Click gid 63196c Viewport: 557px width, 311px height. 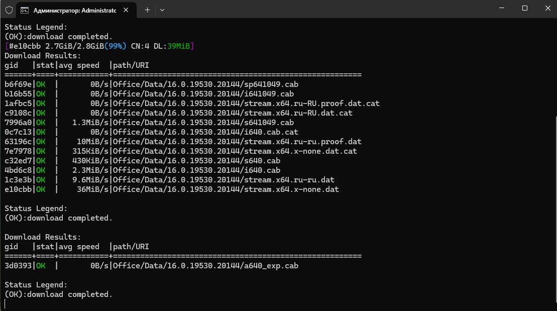click(x=18, y=142)
